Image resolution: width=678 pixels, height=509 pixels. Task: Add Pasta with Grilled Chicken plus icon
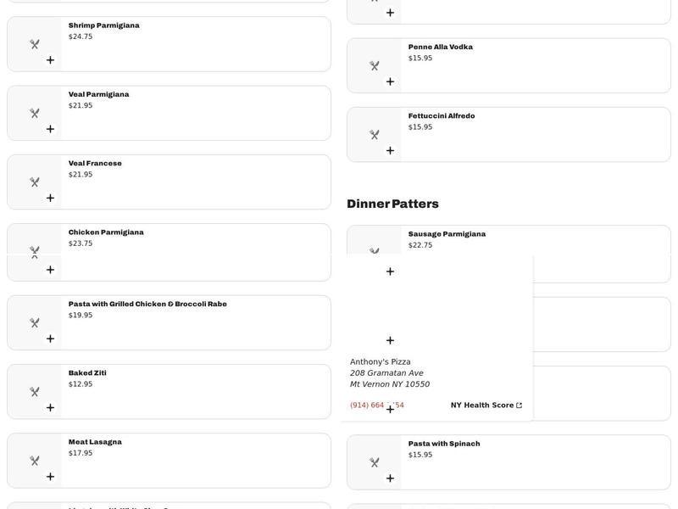click(x=50, y=338)
